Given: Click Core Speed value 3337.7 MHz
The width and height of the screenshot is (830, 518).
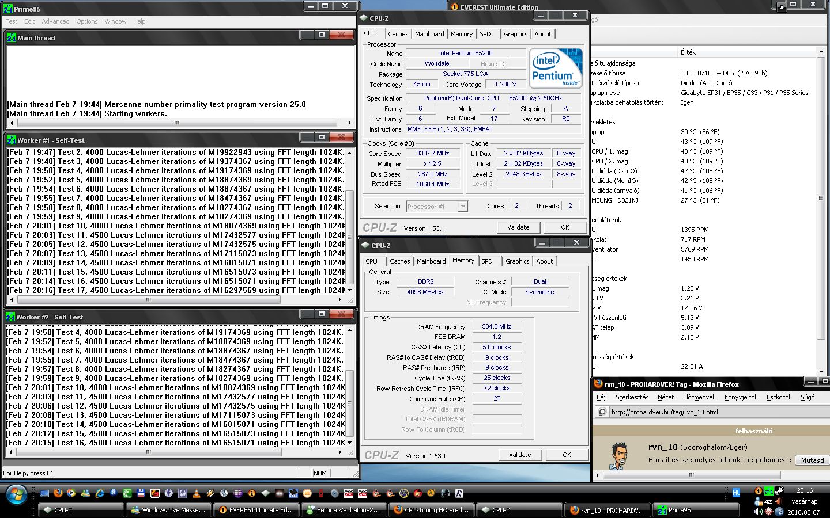Looking at the screenshot, I should [x=432, y=153].
